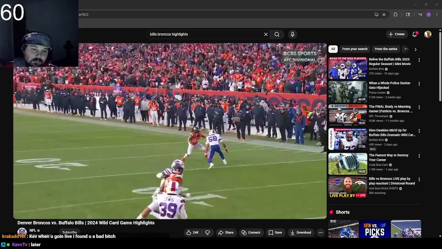Open options for The Fastest Way to Destroy video

click(x=419, y=156)
